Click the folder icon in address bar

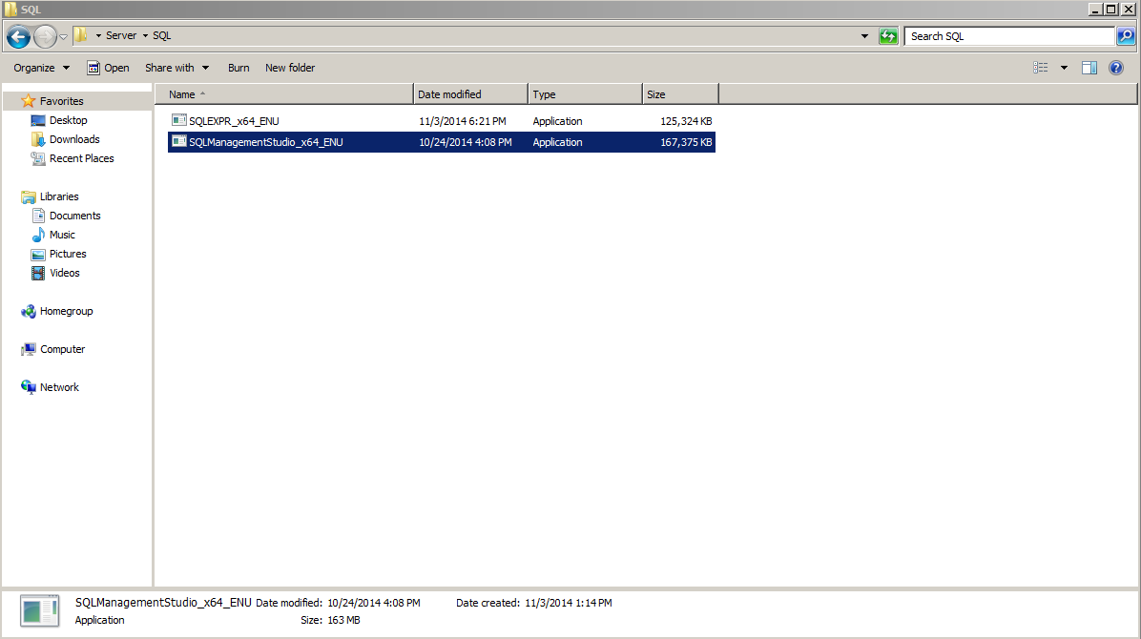tap(81, 35)
